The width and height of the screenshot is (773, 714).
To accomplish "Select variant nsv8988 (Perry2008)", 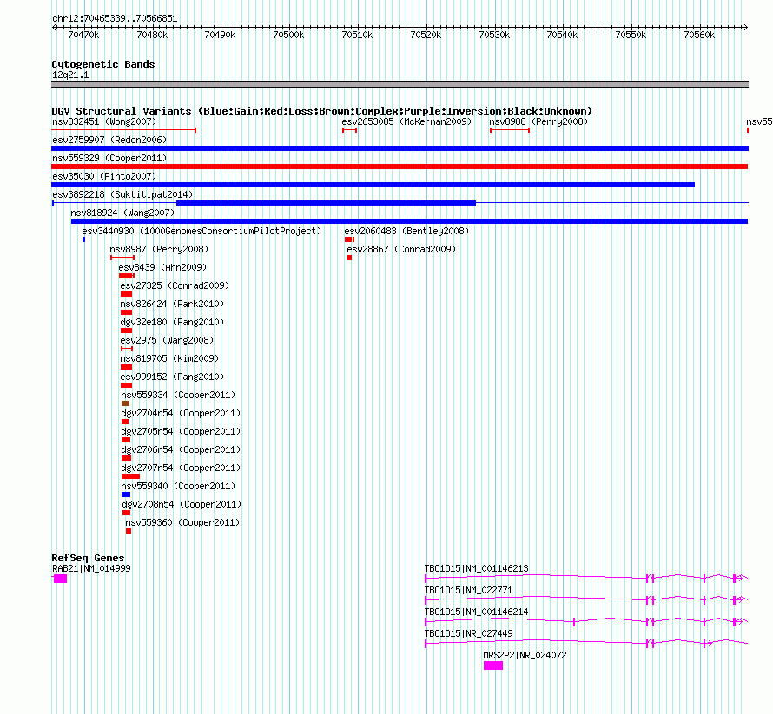I will coord(538,121).
